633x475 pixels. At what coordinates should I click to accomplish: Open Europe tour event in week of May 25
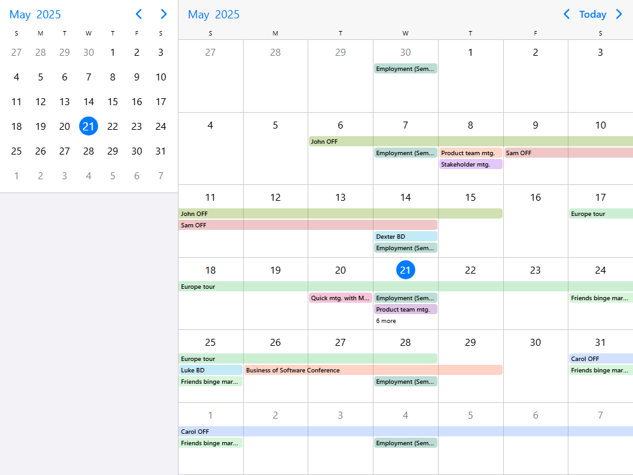click(308, 358)
